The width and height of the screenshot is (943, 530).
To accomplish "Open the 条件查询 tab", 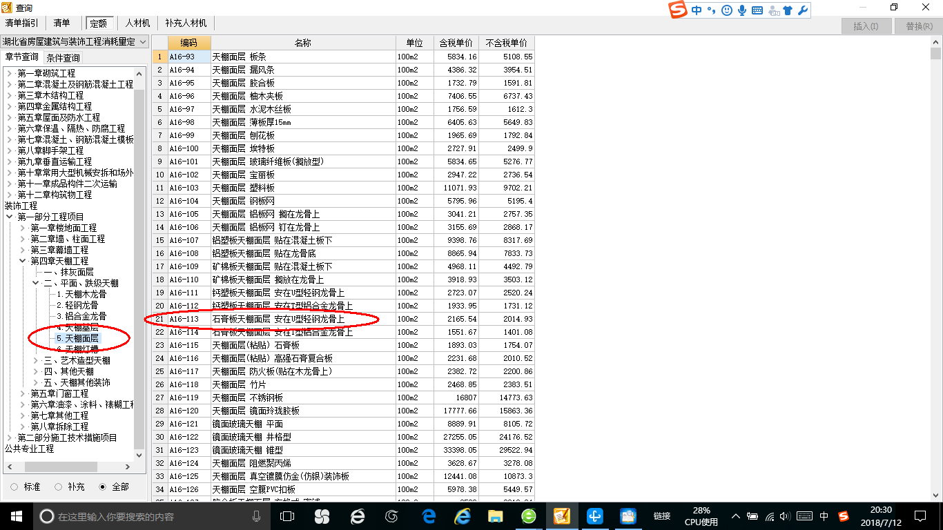I will 64,57.
